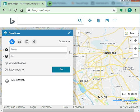Image resolution: width=140 pixels, height=112 pixels.
Task: Click Noida label on map
Action: (103, 97)
